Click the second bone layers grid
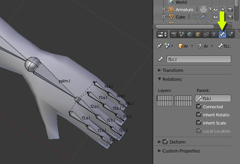 pyautogui.click(x=183, y=101)
